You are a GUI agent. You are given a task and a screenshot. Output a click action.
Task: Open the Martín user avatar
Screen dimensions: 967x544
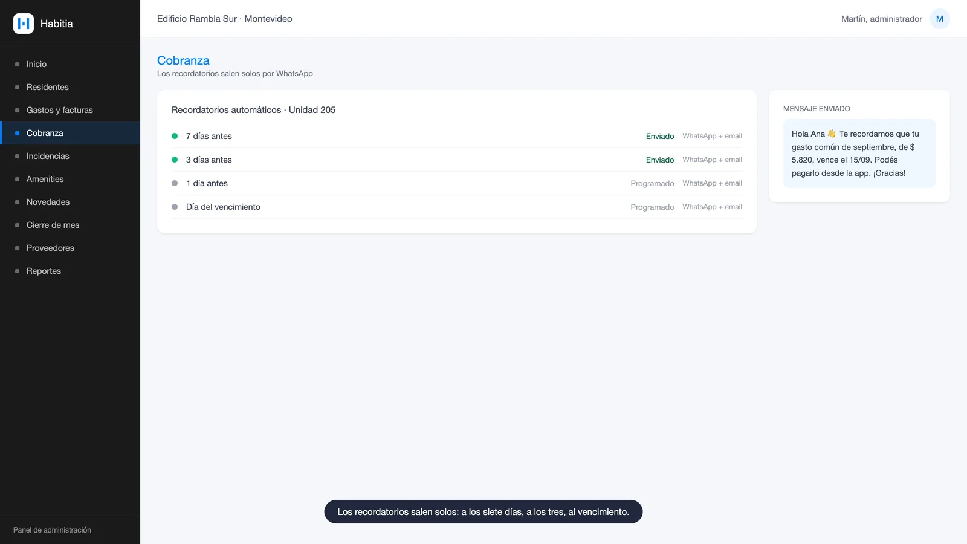[939, 19]
